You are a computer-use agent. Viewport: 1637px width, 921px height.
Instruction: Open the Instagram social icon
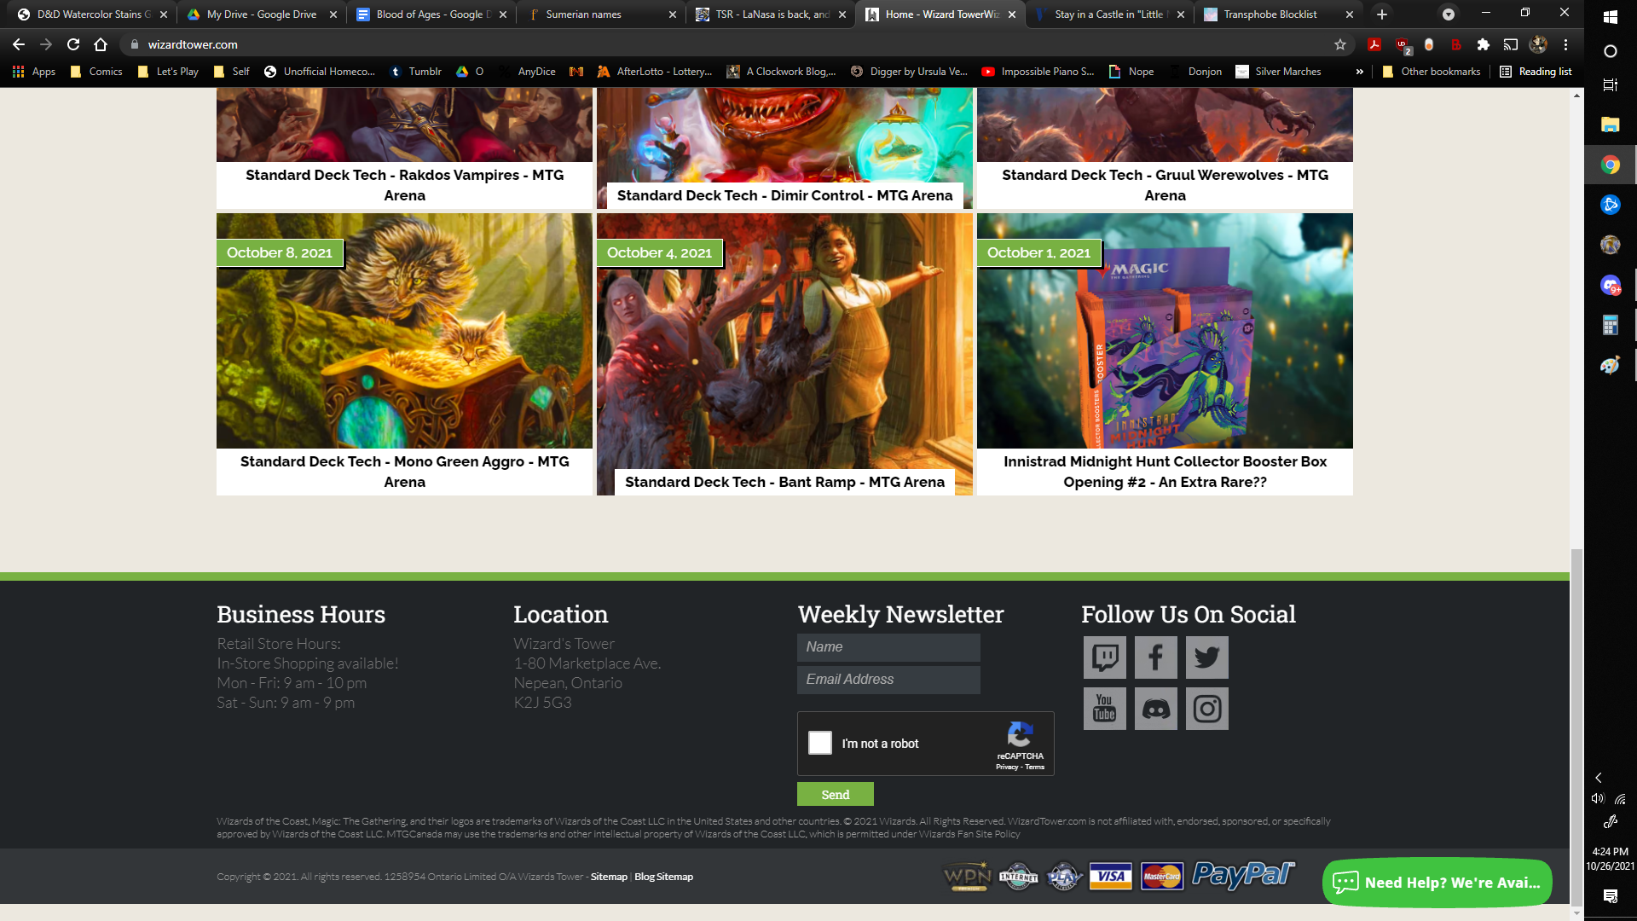pyautogui.click(x=1206, y=709)
